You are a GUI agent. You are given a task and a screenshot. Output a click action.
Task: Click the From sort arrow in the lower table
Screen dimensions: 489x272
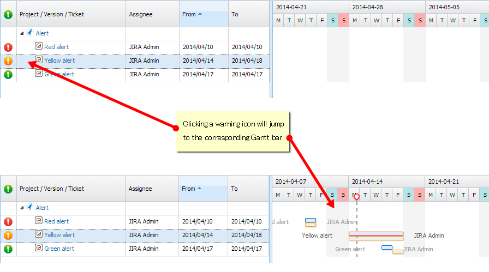click(x=200, y=189)
